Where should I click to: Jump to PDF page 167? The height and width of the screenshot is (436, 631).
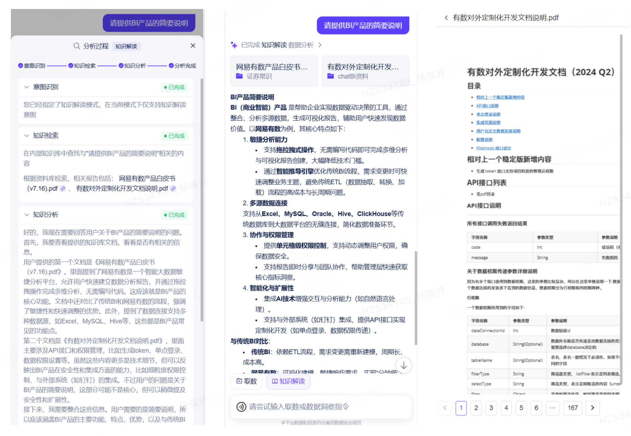(x=573, y=408)
